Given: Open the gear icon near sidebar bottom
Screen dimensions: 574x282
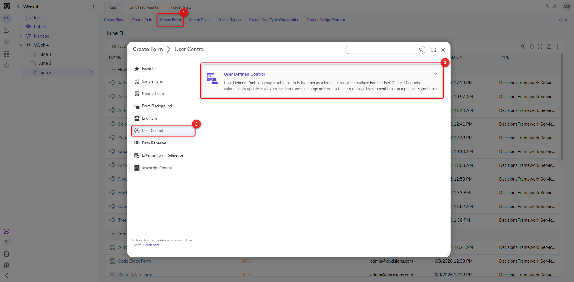Looking at the screenshot, I should (x=7, y=265).
